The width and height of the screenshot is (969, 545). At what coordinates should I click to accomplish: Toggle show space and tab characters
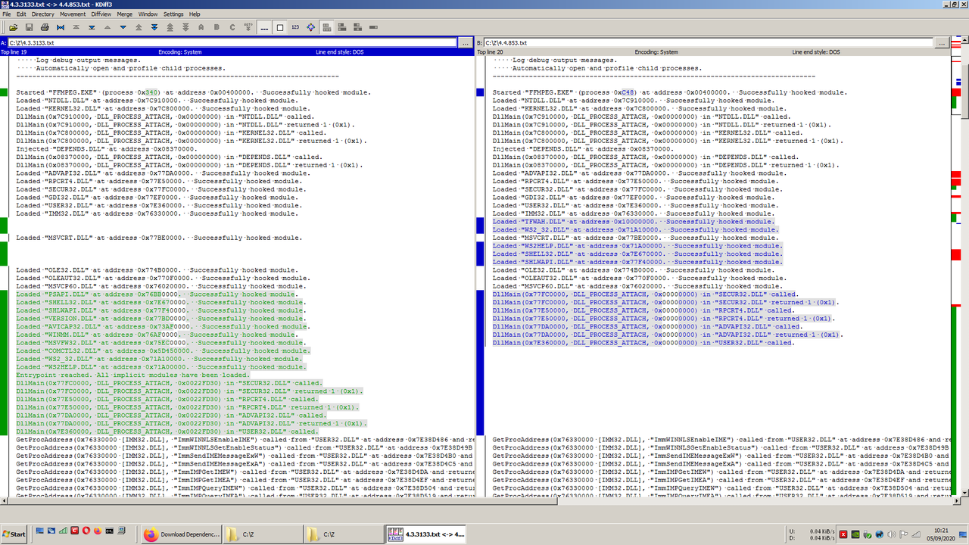[x=264, y=27]
